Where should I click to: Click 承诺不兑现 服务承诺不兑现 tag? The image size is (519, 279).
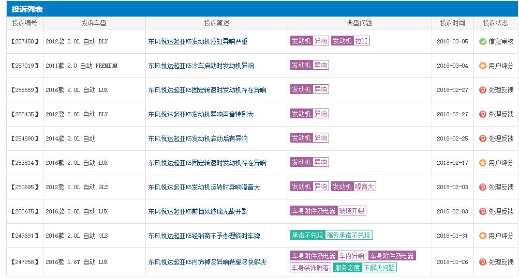pos(331,236)
